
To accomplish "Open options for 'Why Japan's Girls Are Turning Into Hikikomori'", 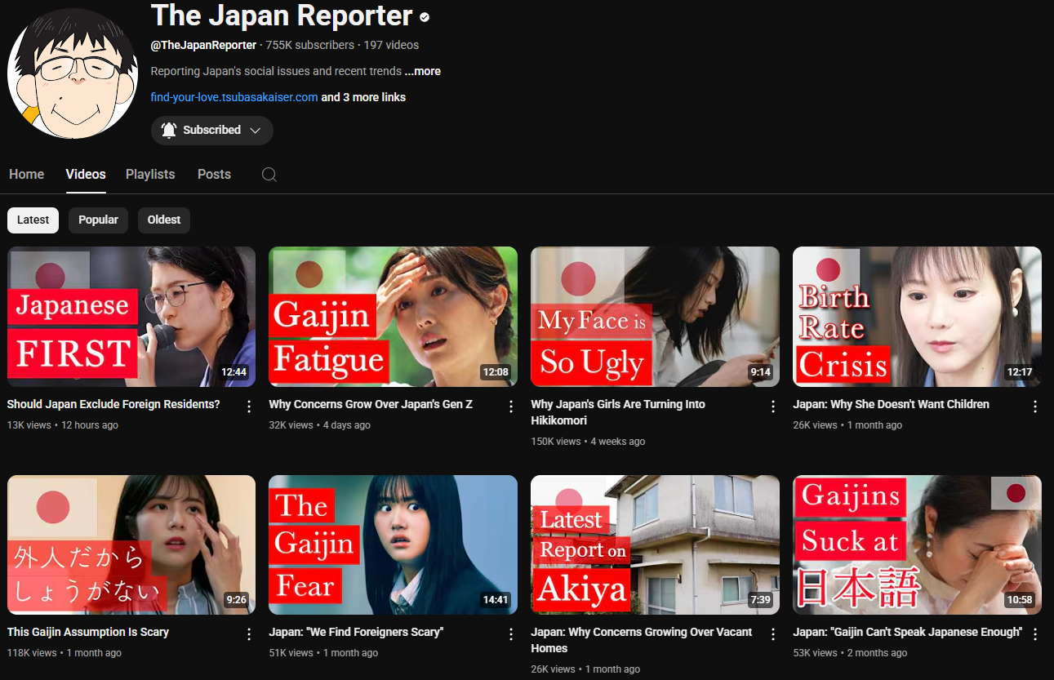I will coord(773,406).
